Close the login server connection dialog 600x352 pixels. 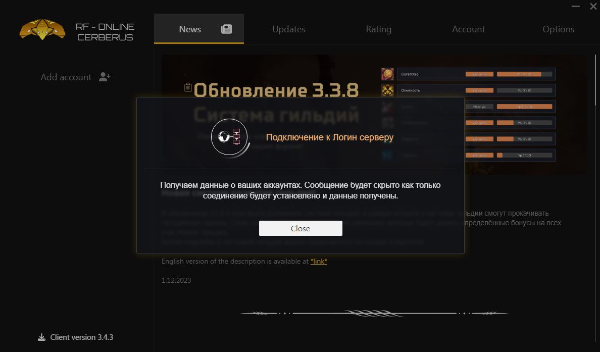pyautogui.click(x=301, y=228)
